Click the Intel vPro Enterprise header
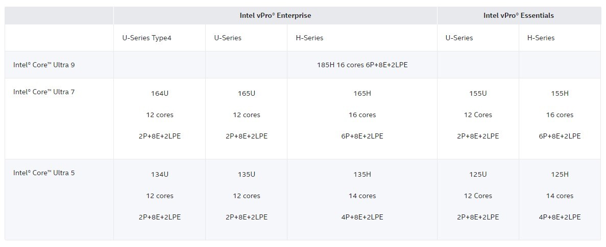The image size is (606, 247). 275,15
